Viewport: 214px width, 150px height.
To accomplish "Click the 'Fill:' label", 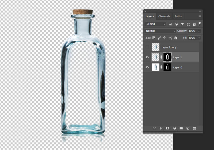I will point(185,38).
